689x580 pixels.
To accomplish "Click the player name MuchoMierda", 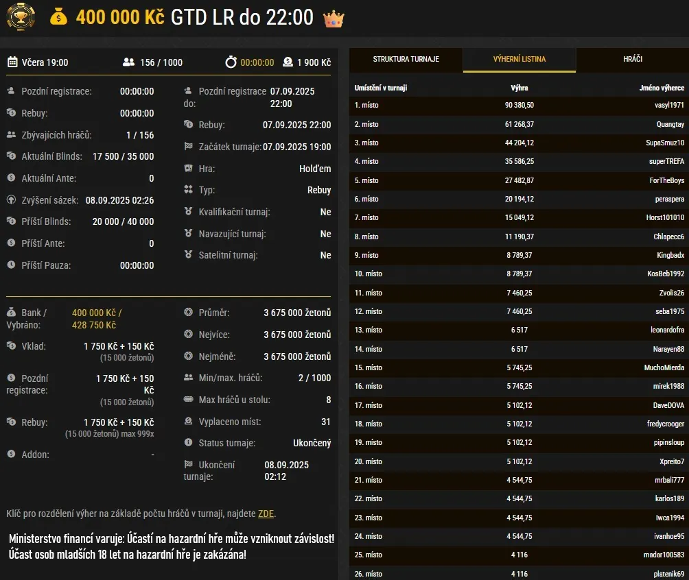I will [664, 367].
